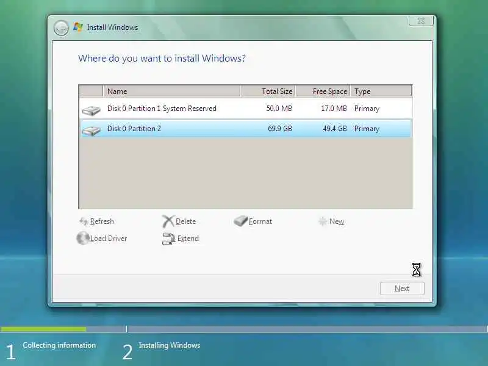The image size is (488, 366).
Task: Select Disk 0 Partition 1 System Reserved
Action: click(246, 109)
